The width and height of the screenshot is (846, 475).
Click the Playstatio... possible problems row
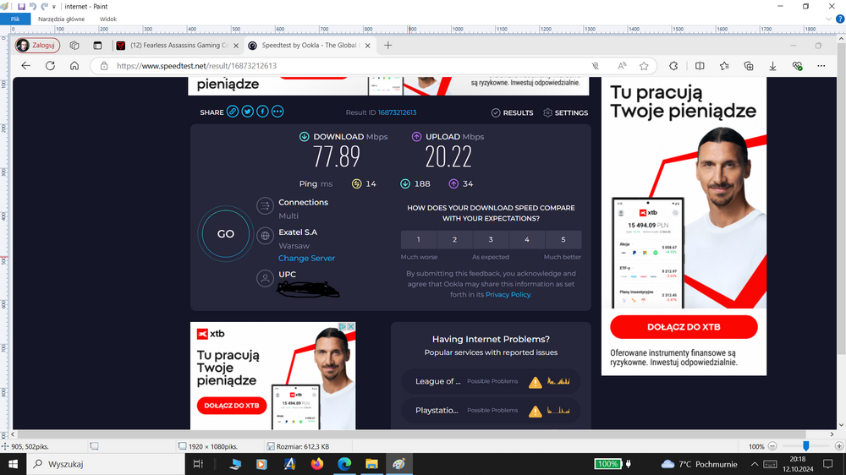491,410
